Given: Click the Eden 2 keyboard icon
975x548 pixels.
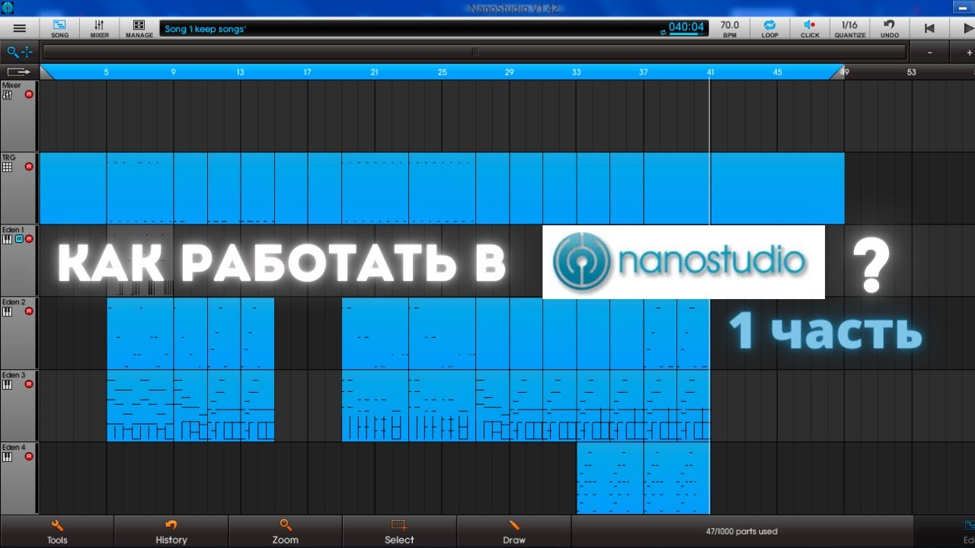Looking at the screenshot, I should pyautogui.click(x=7, y=312).
